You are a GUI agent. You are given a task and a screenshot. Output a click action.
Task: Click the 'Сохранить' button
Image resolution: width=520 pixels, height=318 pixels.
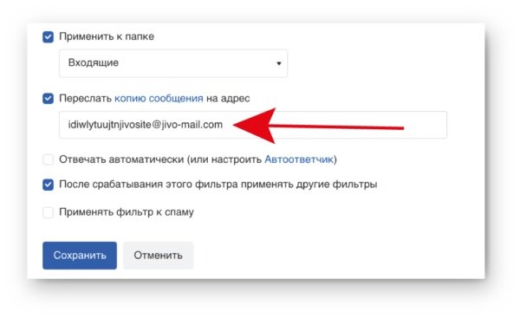coord(80,256)
